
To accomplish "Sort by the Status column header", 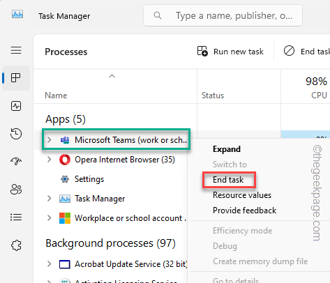I will 213,95.
